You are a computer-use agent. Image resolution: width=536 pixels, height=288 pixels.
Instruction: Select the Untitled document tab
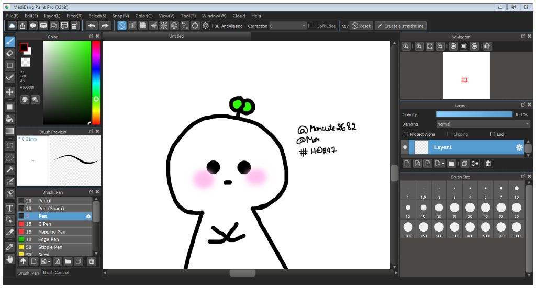176,36
